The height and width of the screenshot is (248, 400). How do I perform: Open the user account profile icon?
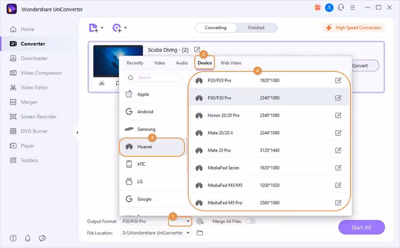click(x=329, y=8)
